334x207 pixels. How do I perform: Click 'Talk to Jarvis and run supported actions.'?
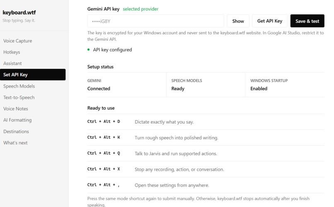click(x=176, y=153)
